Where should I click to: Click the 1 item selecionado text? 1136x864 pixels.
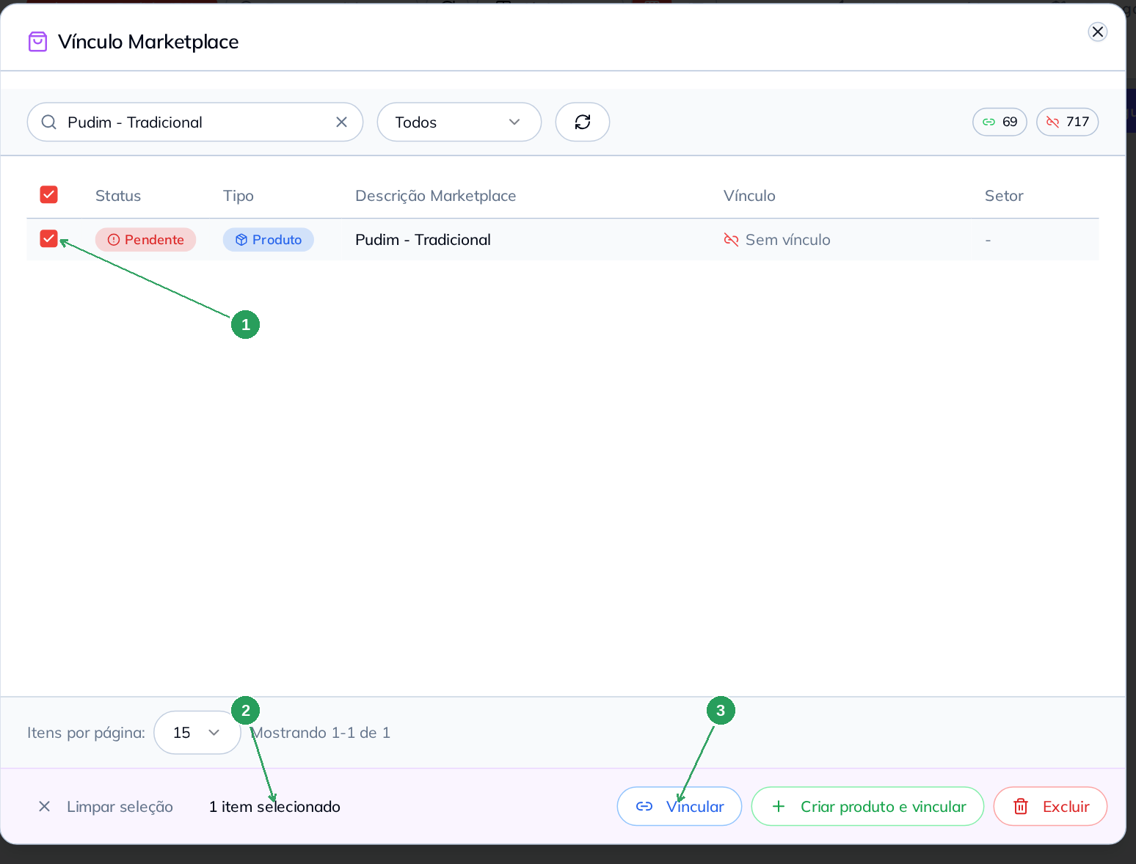coord(274,807)
